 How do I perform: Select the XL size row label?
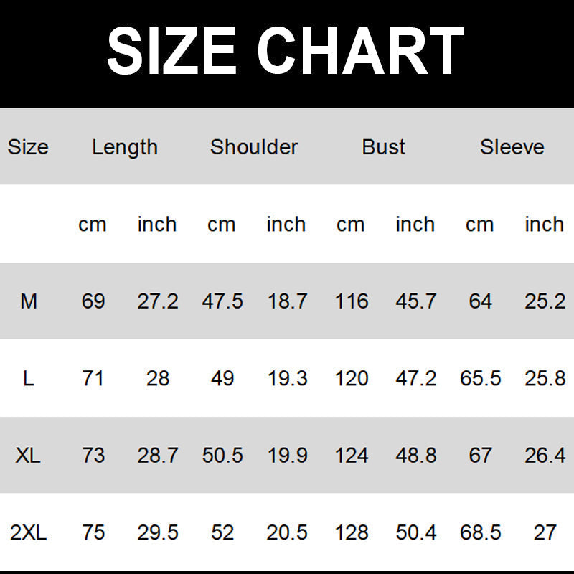click(29, 456)
